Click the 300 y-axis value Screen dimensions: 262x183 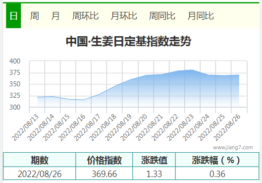click(15, 107)
